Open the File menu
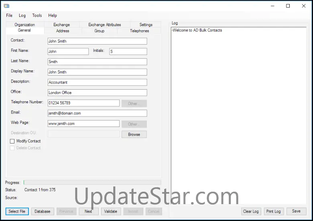 [x=9, y=15]
